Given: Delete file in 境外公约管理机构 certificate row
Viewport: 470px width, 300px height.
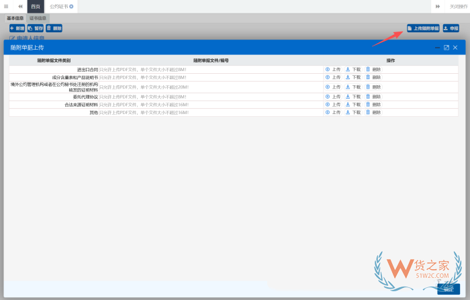Looking at the screenshot, I should tap(373, 87).
